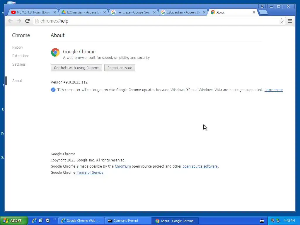Close the first E2Guardian Access Denied tab
The image size is (300, 225).
tap(105, 12)
